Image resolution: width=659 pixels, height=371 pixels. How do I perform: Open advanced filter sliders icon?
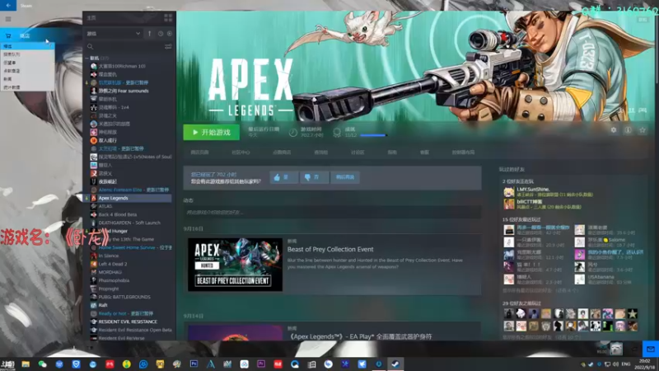pyautogui.click(x=168, y=46)
